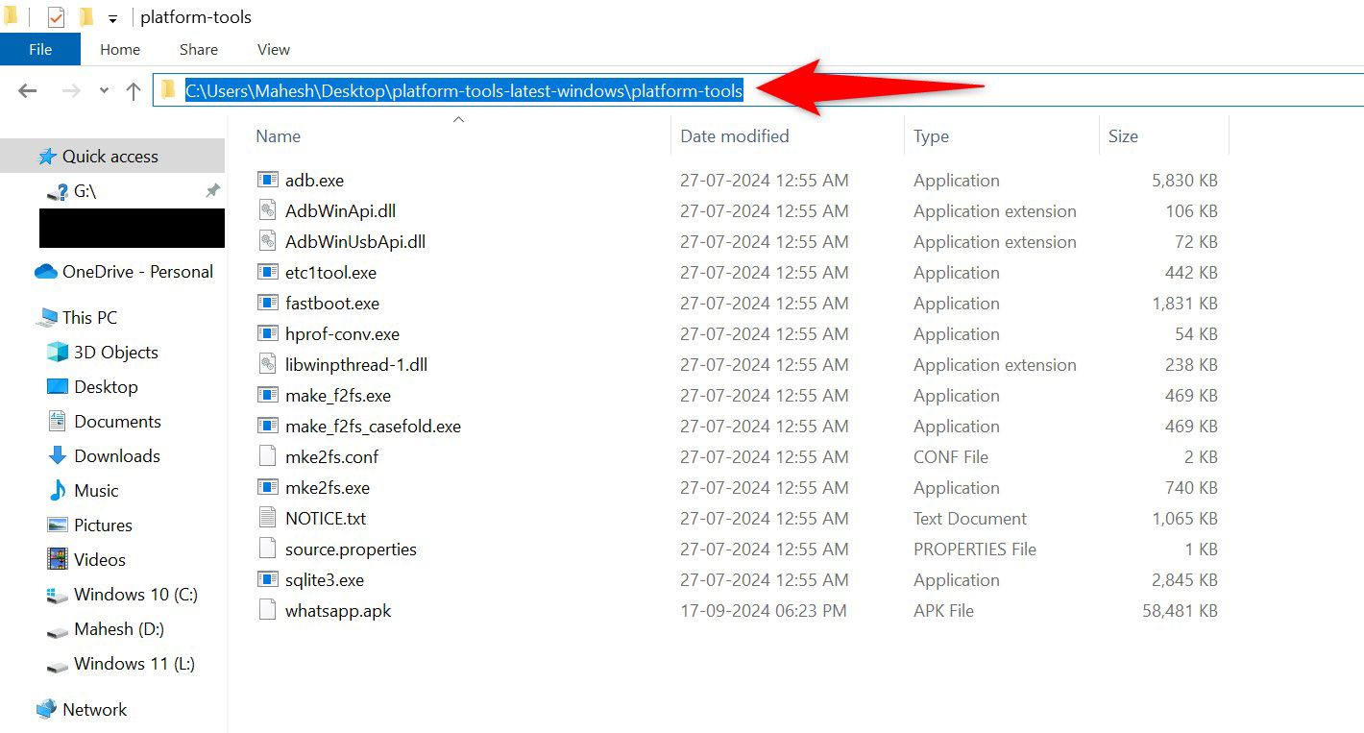1364x733 pixels.
Task: Click the fastboot.exe file icon
Action: 267,303
